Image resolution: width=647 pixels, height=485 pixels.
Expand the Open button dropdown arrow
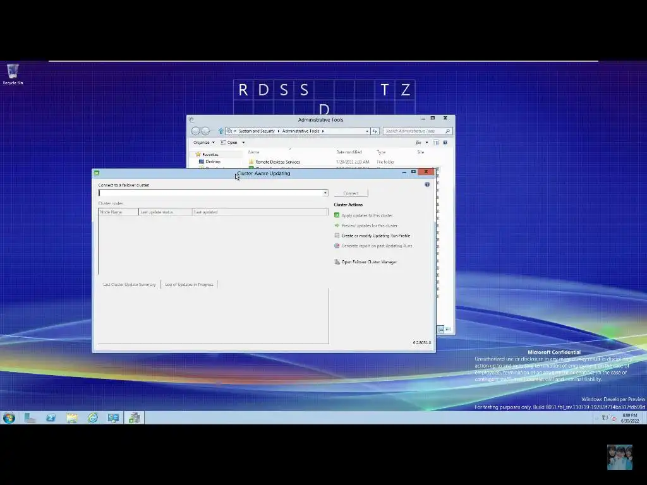[243, 143]
